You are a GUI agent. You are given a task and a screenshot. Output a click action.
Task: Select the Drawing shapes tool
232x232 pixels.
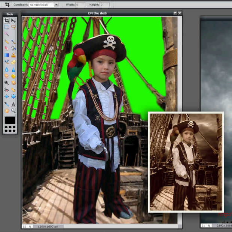[x=13, y=62]
